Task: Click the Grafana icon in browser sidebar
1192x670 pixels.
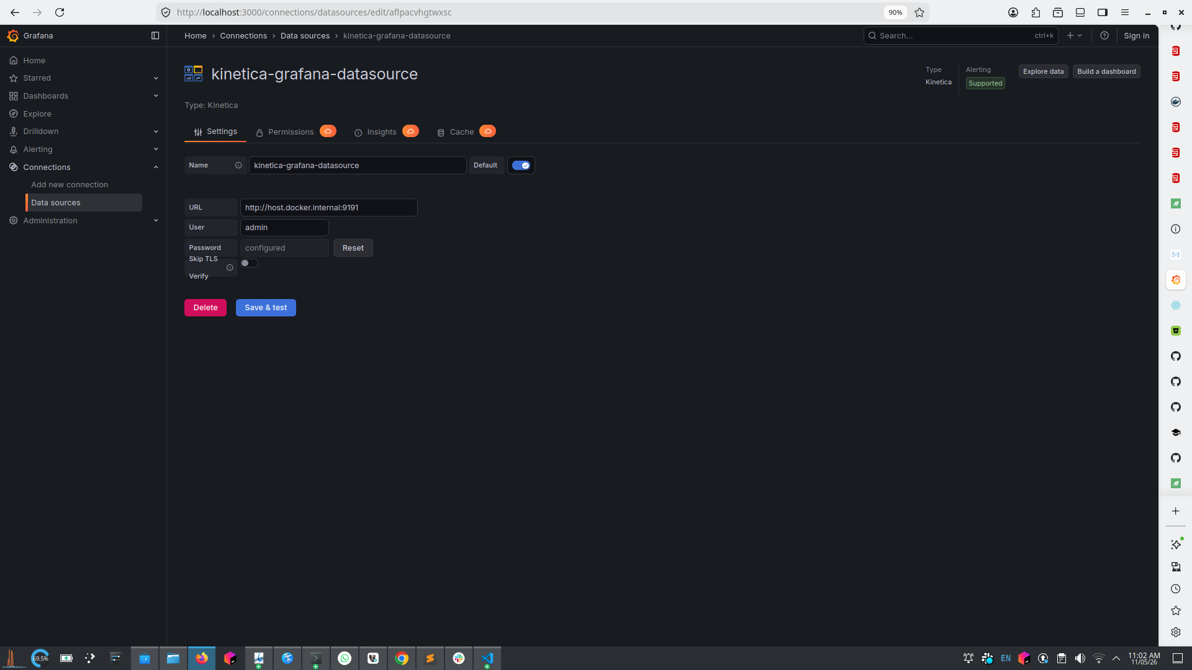Action: click(1176, 280)
